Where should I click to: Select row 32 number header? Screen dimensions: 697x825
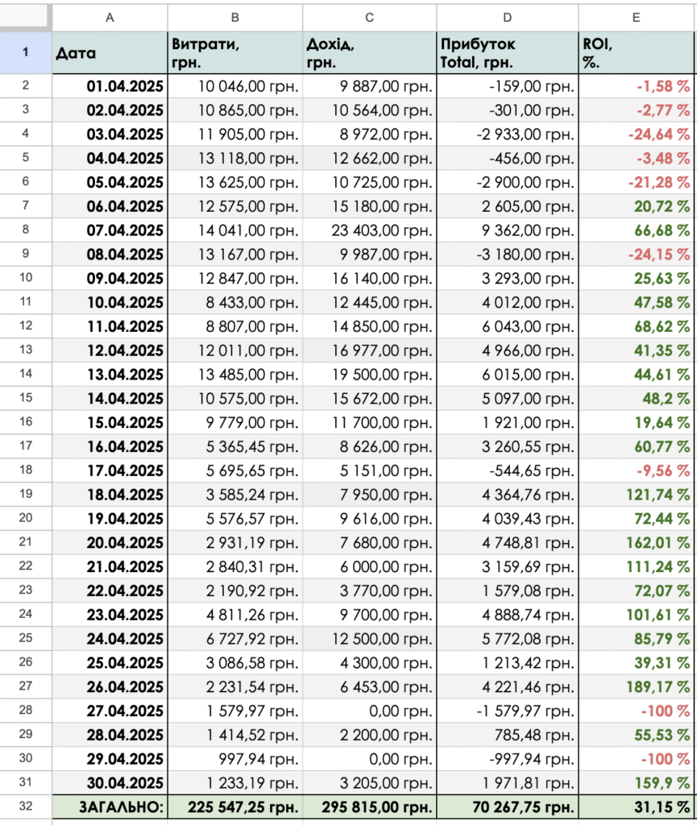[26, 806]
